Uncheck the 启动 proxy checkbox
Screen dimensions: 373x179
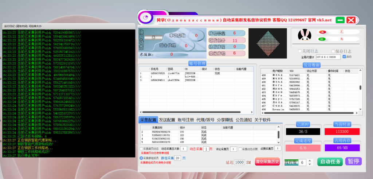pos(344,57)
